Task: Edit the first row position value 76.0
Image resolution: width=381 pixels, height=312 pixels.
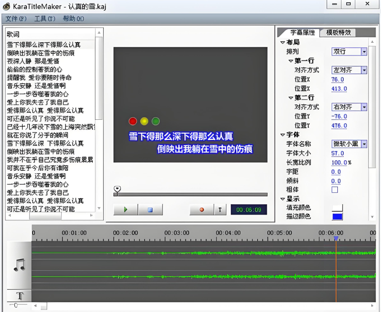Action: [x=337, y=80]
